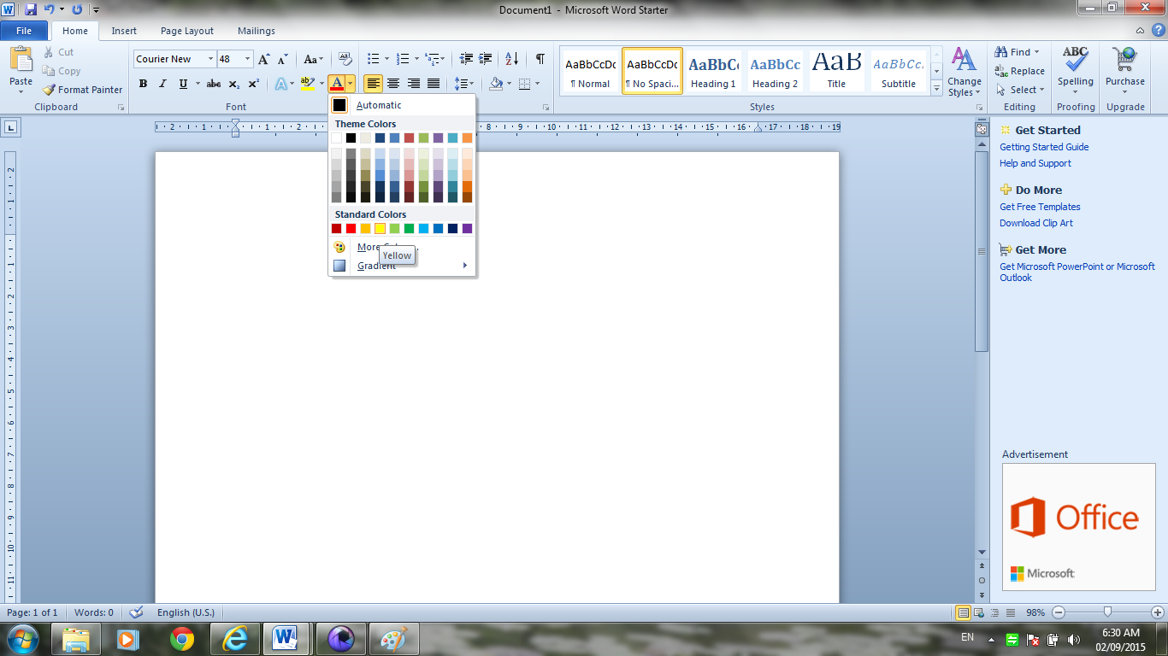The image size is (1168, 656).
Task: Toggle Italic formatting
Action: pos(162,84)
